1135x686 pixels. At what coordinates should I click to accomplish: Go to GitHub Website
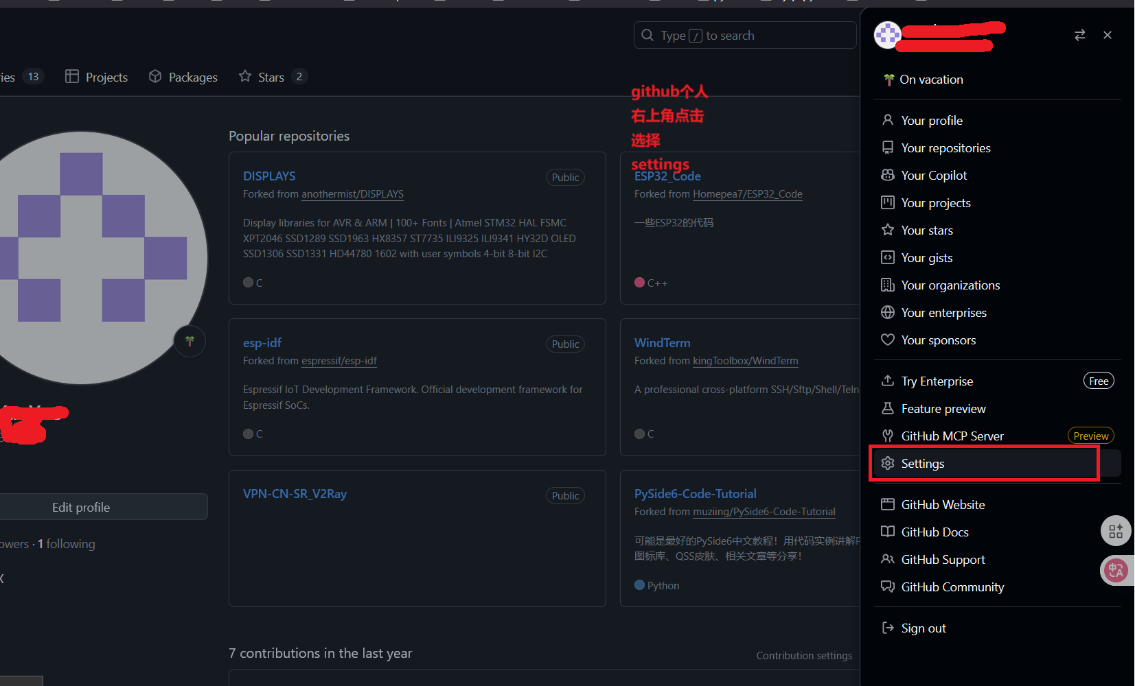pos(997,505)
